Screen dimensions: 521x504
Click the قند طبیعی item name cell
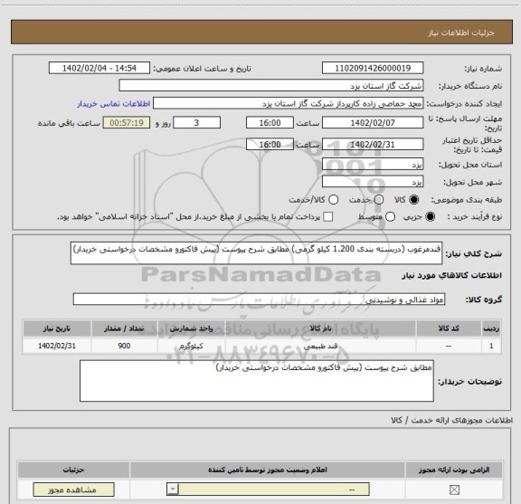click(320, 346)
